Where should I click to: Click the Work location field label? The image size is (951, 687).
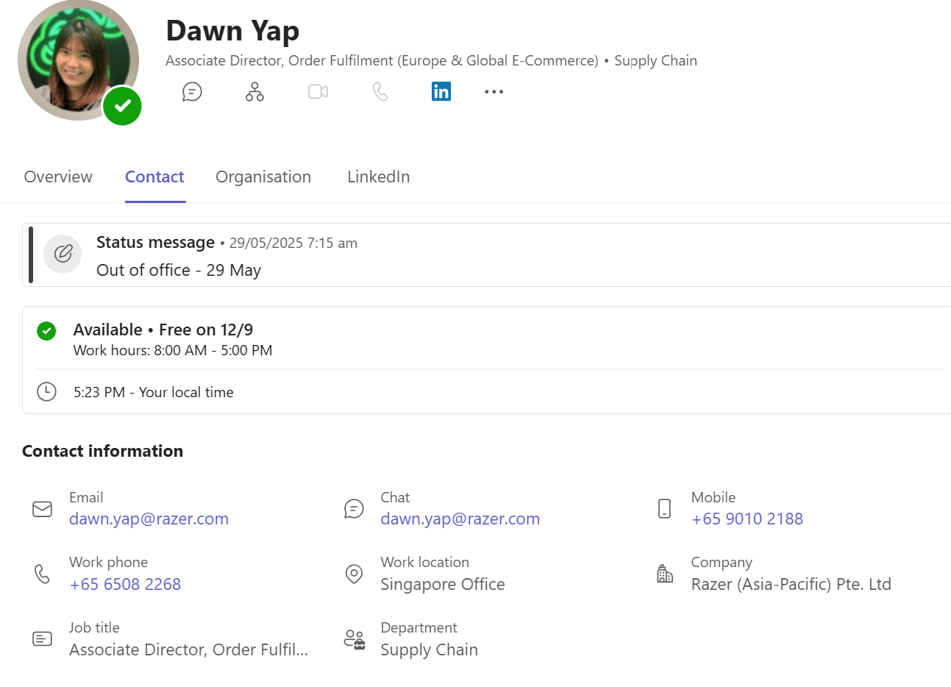point(424,563)
